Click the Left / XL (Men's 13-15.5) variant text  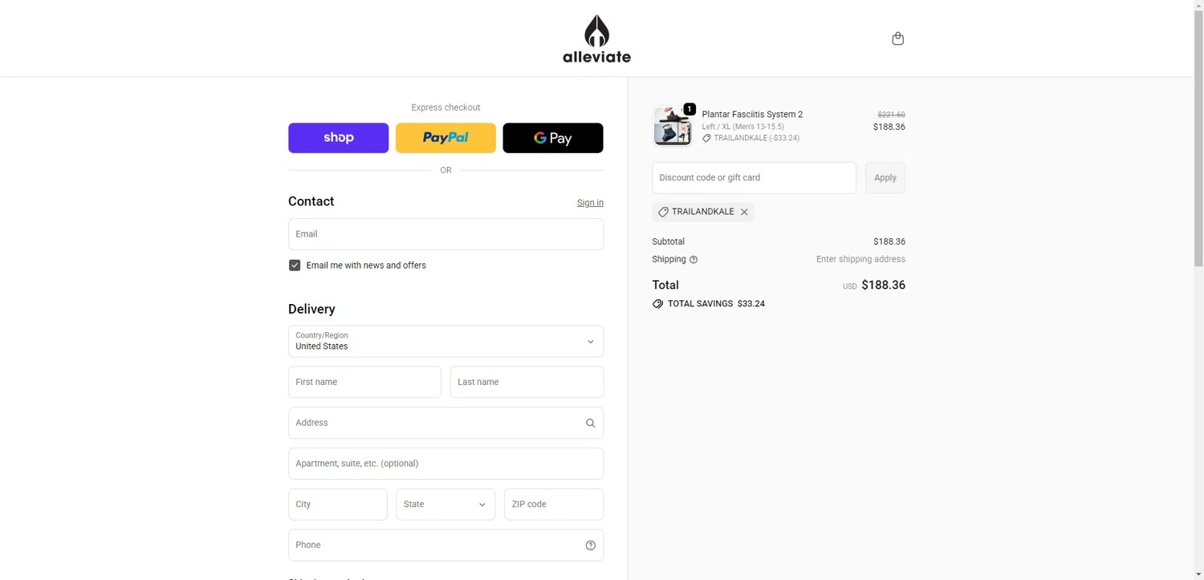[x=742, y=127]
